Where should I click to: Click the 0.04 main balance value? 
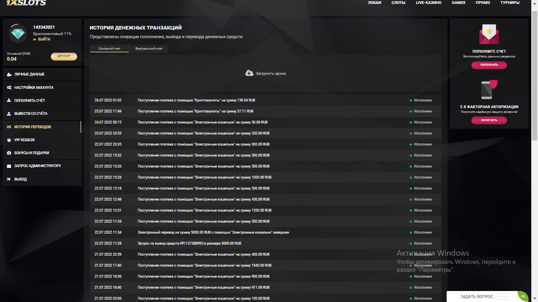click(x=12, y=59)
